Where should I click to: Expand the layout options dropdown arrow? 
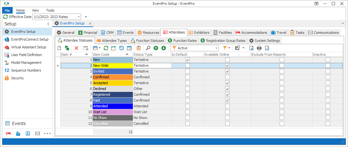(243, 48)
